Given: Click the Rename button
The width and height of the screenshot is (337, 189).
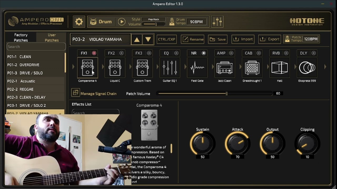Looking at the screenshot, I should click(193, 39).
